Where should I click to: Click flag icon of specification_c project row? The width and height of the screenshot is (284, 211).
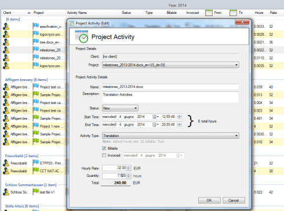pyautogui.click(x=36, y=26)
